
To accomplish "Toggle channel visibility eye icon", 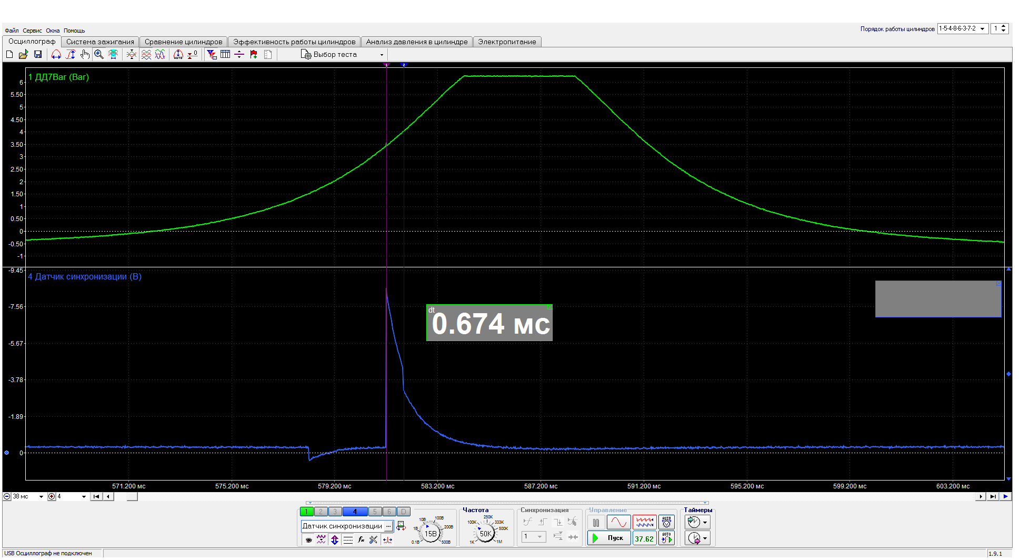I will click(x=308, y=539).
